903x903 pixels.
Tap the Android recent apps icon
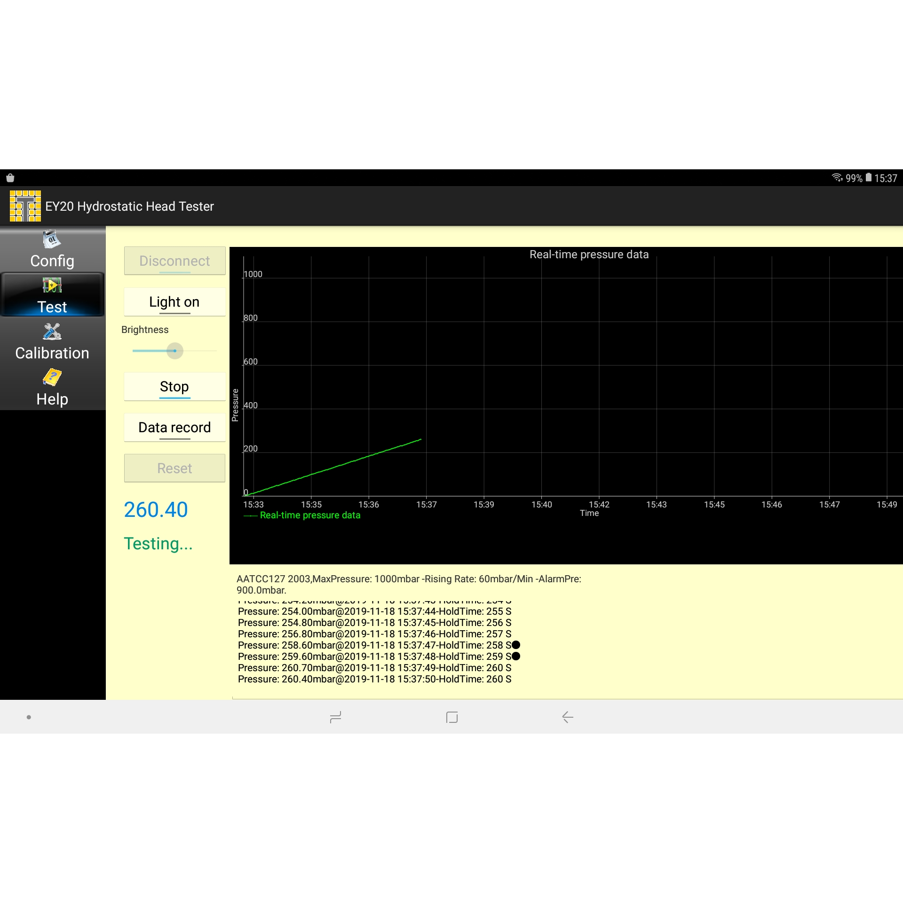pyautogui.click(x=335, y=717)
